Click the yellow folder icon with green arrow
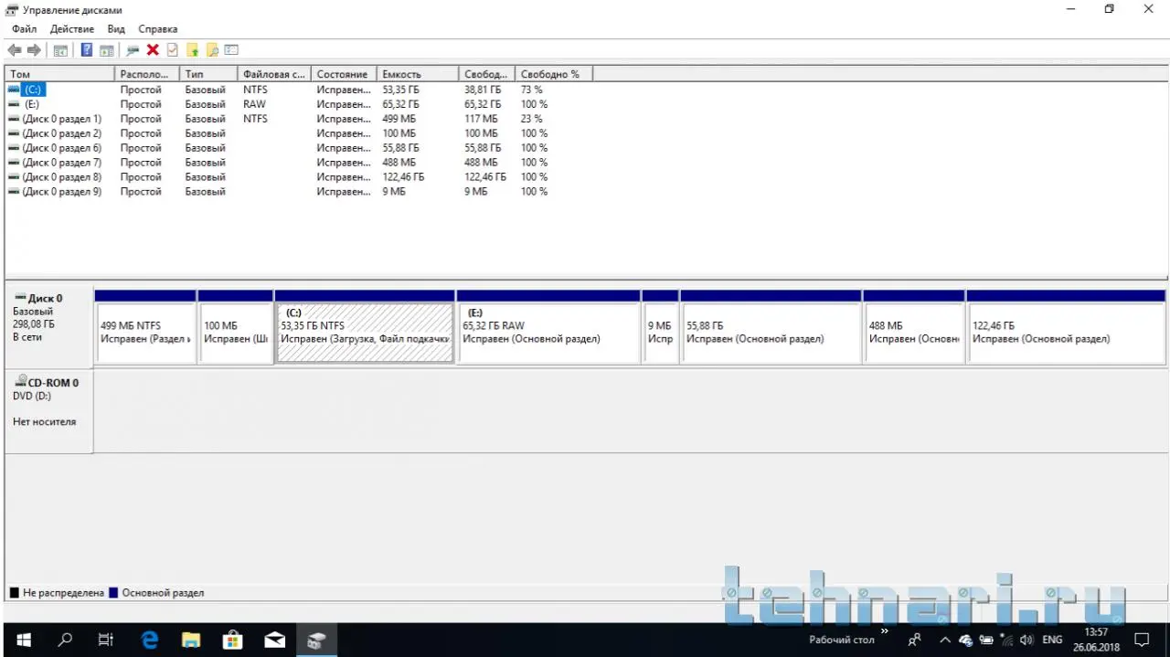Screen dimensions: 1170x657 coord(192,50)
